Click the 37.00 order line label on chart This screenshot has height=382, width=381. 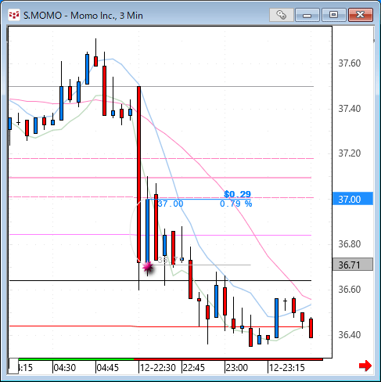pos(171,204)
